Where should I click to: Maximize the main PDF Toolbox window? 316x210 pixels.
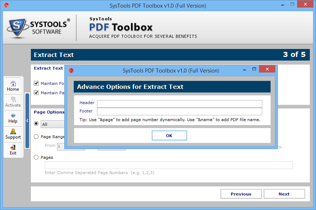(x=292, y=4)
